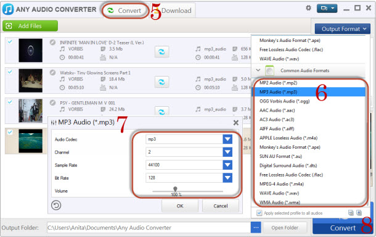This screenshot has width=376, height=237.
Task: Click the save profile icon in format panel
Action: pos(351,213)
